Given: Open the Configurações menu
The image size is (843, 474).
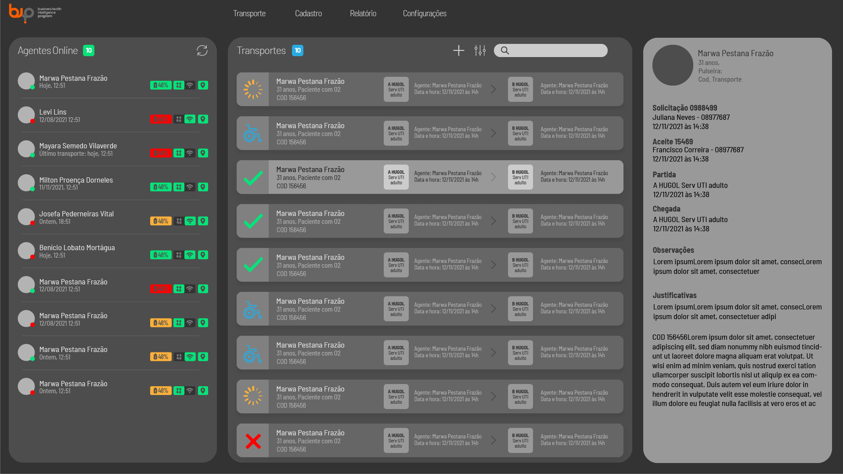Looking at the screenshot, I should point(425,14).
